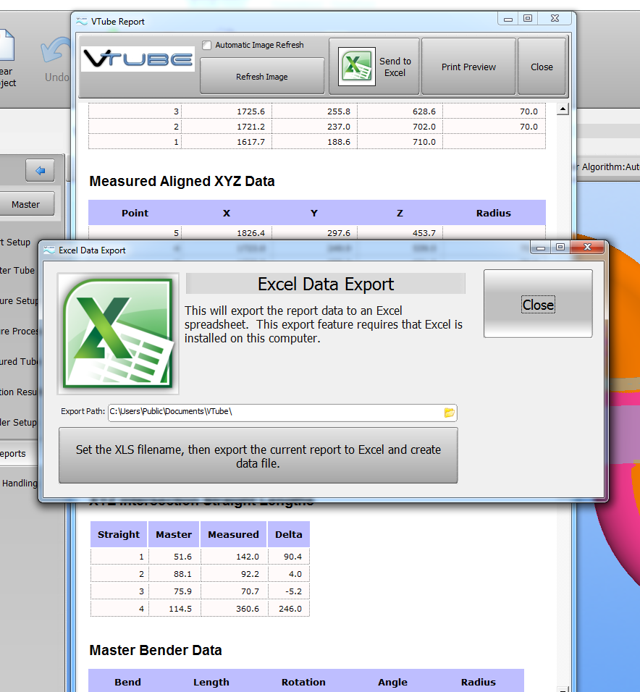Click the Refresh Image button
The image size is (640, 692).
tap(261, 77)
